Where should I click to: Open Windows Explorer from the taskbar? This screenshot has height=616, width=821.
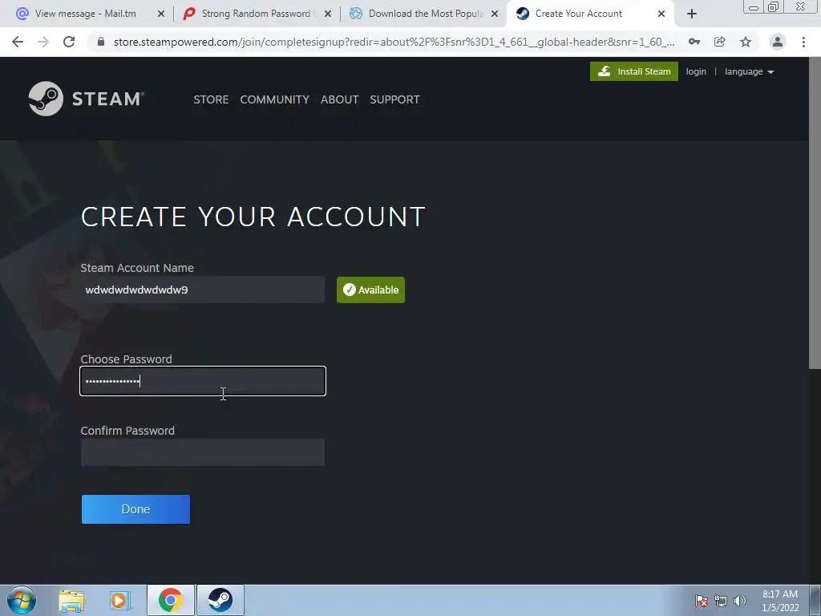click(71, 600)
